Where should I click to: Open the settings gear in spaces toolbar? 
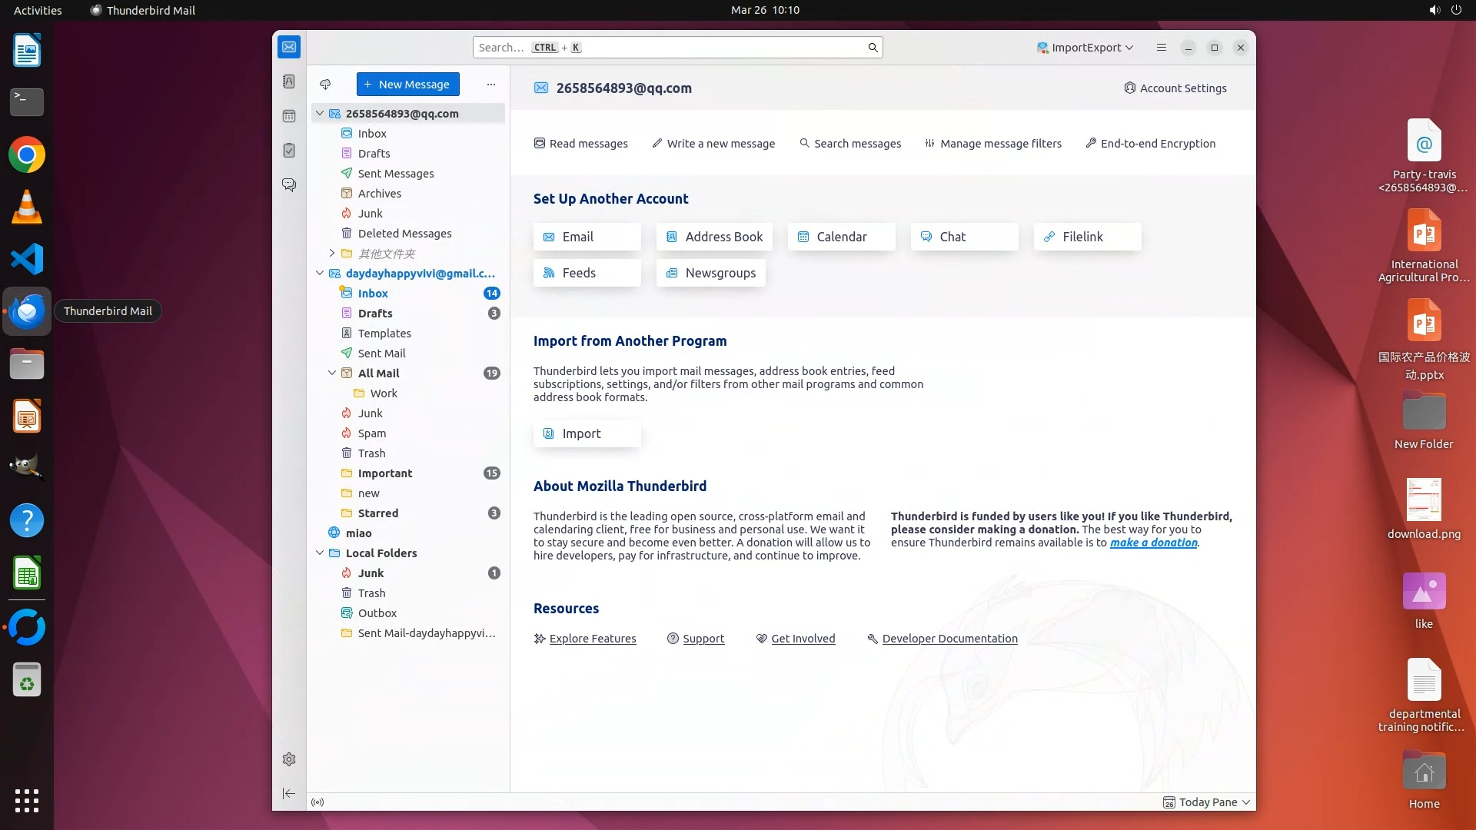289,759
